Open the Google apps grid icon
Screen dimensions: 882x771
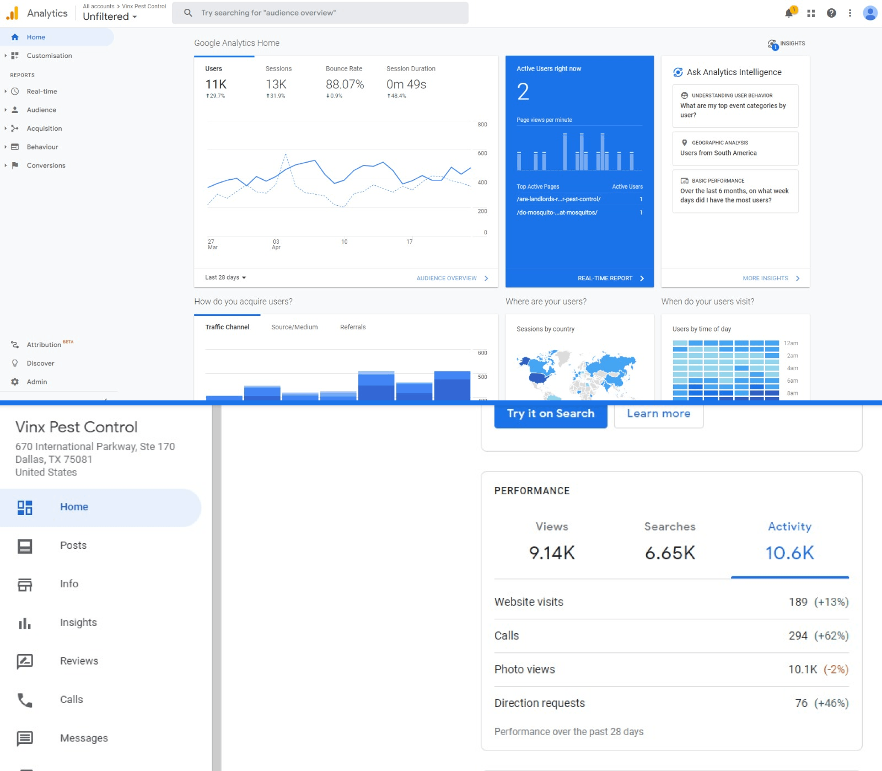tap(811, 13)
